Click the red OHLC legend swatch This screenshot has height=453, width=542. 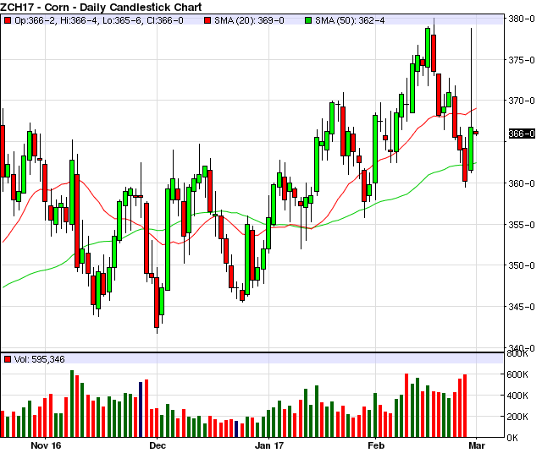(x=8, y=20)
